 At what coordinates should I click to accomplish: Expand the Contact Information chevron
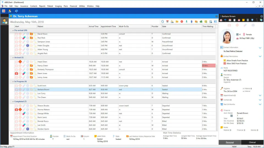tap(260, 48)
